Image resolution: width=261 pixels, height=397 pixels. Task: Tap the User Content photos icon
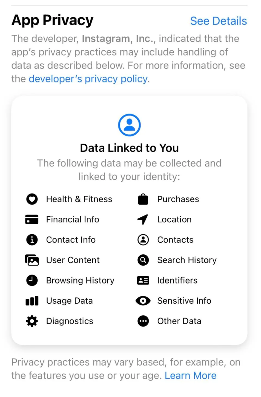pyautogui.click(x=32, y=260)
